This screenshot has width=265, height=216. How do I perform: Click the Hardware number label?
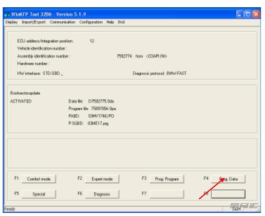pyautogui.click(x=33, y=64)
